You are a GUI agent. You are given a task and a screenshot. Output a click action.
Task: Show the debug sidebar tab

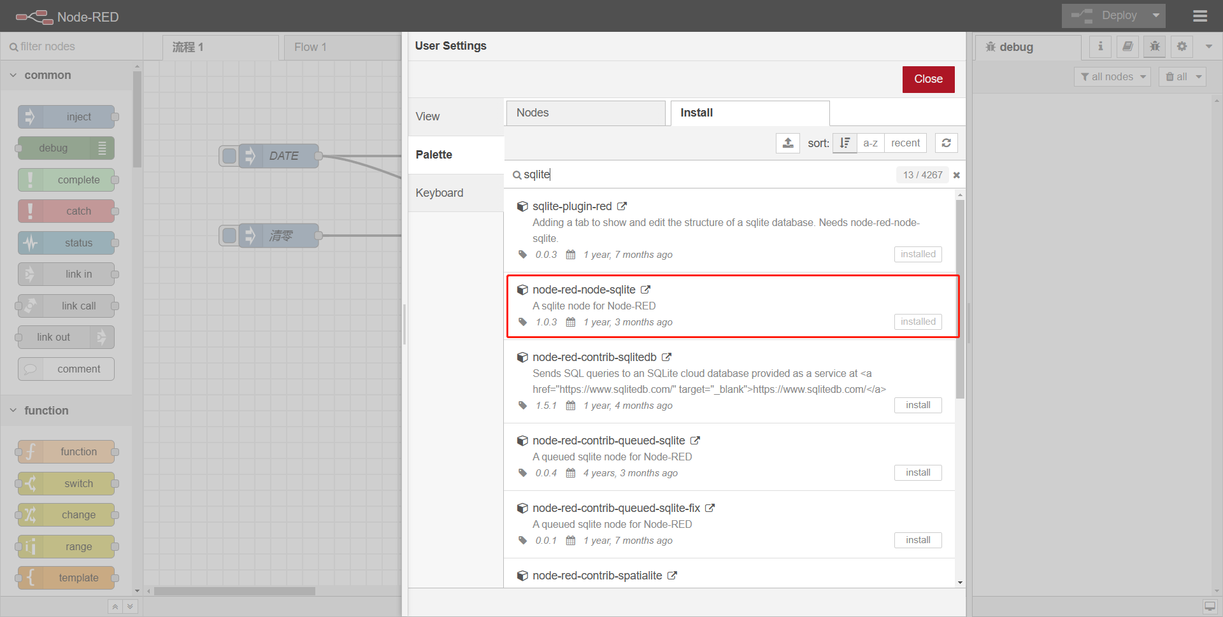1028,47
